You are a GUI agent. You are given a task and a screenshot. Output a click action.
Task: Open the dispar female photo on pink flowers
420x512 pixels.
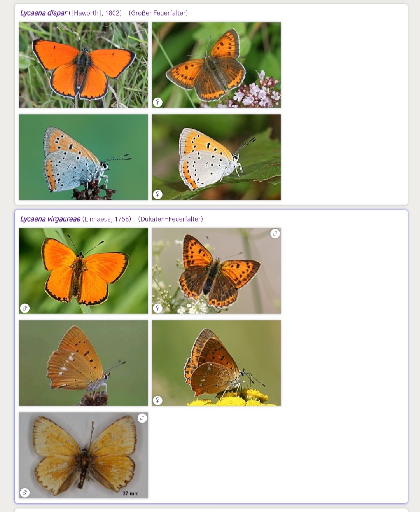pyautogui.click(x=216, y=65)
